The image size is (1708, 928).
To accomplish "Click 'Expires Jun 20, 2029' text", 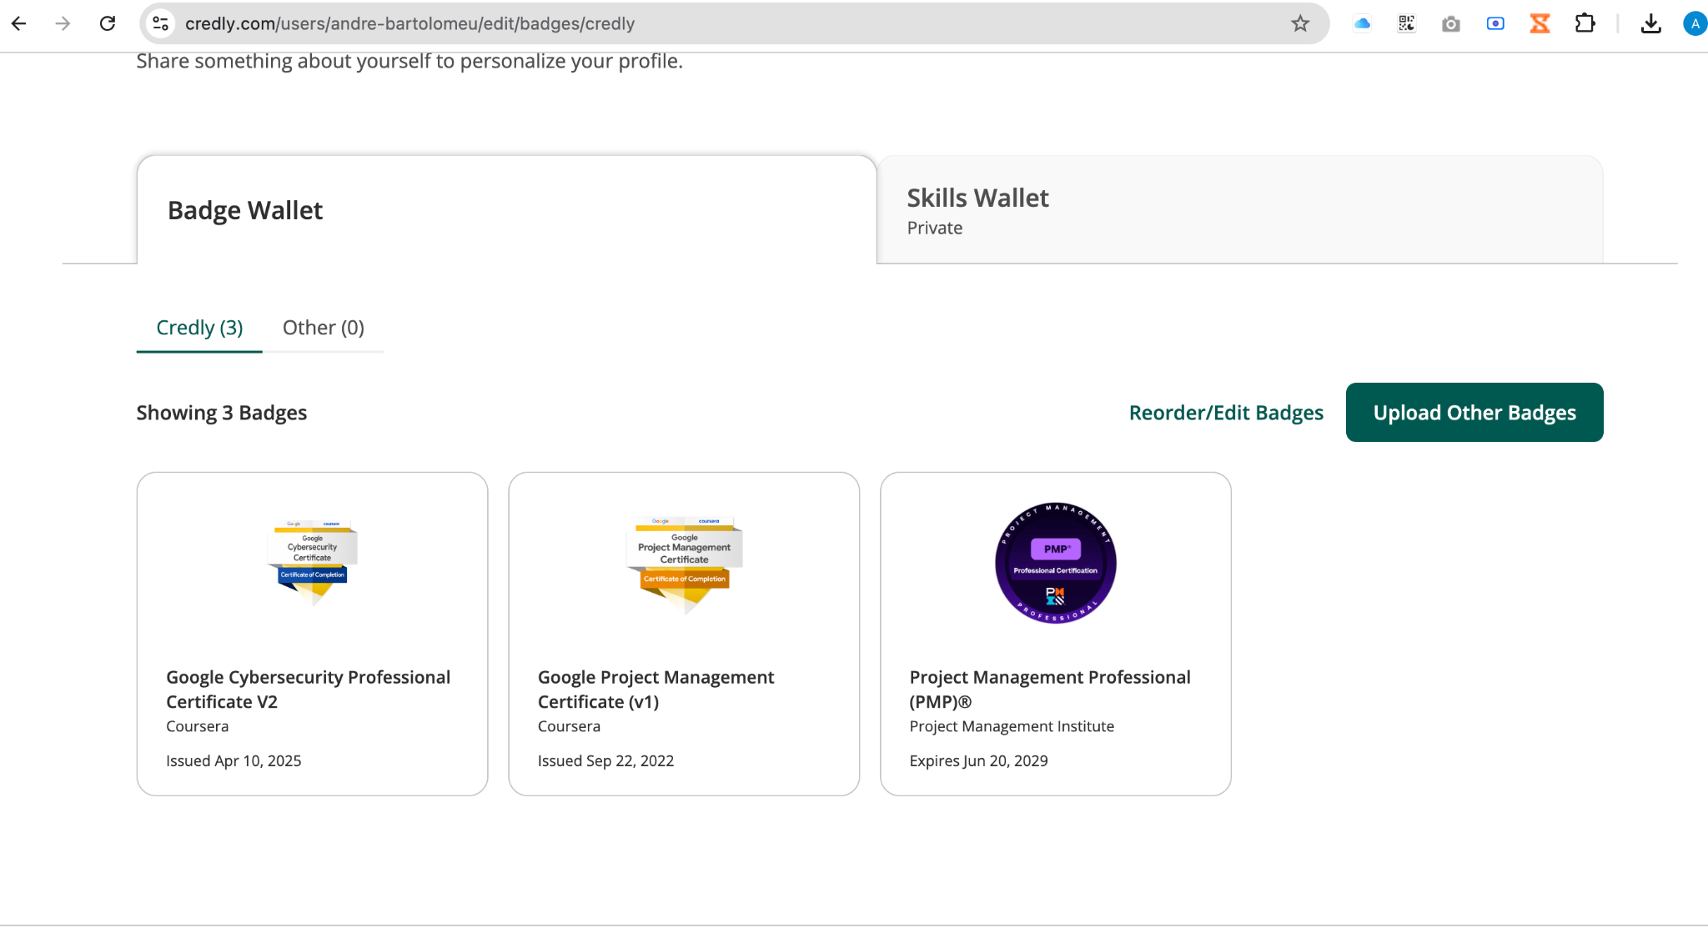I will click(978, 760).
